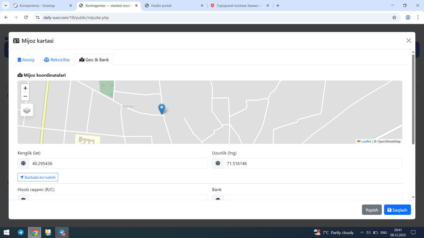
Task: Close the Hodim portali tab
Action: (x=202, y=6)
